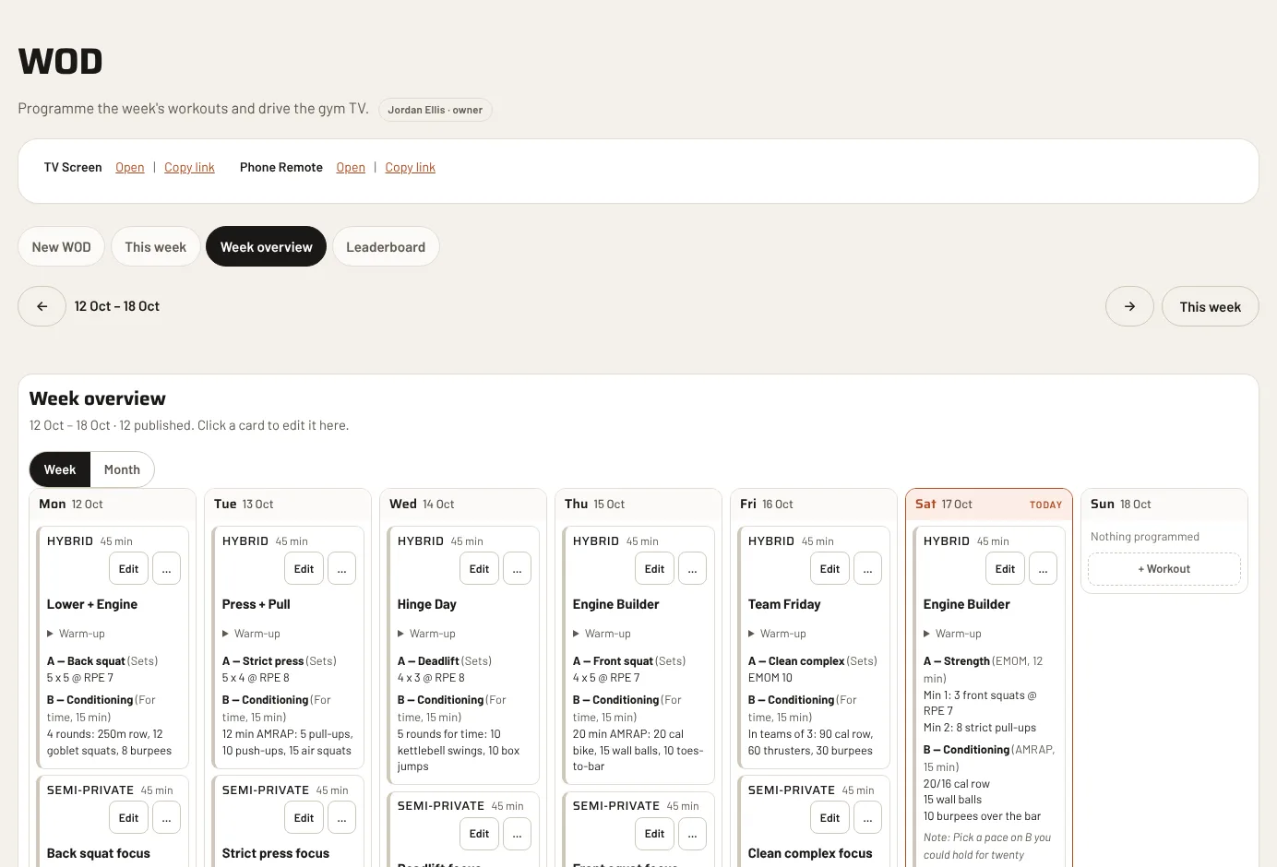The width and height of the screenshot is (1277, 867).
Task: Open the TV Screen link
Action: tap(130, 167)
